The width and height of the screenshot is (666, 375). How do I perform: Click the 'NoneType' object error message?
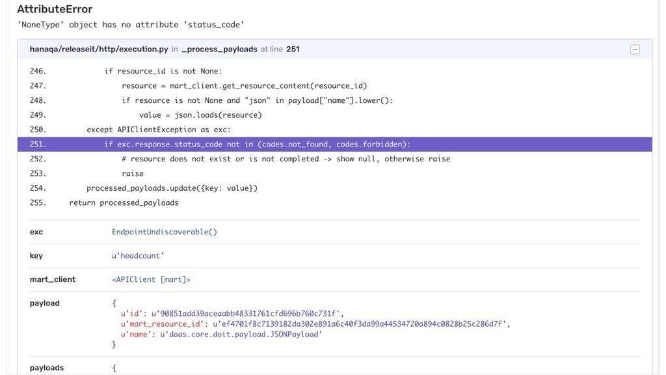(131, 25)
